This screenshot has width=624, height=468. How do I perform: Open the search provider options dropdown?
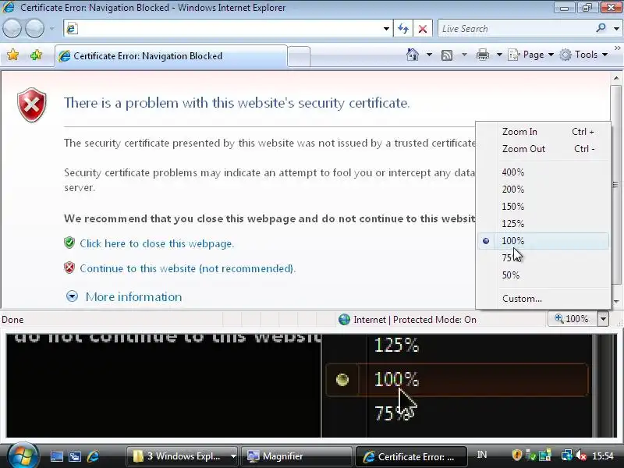[616, 29]
